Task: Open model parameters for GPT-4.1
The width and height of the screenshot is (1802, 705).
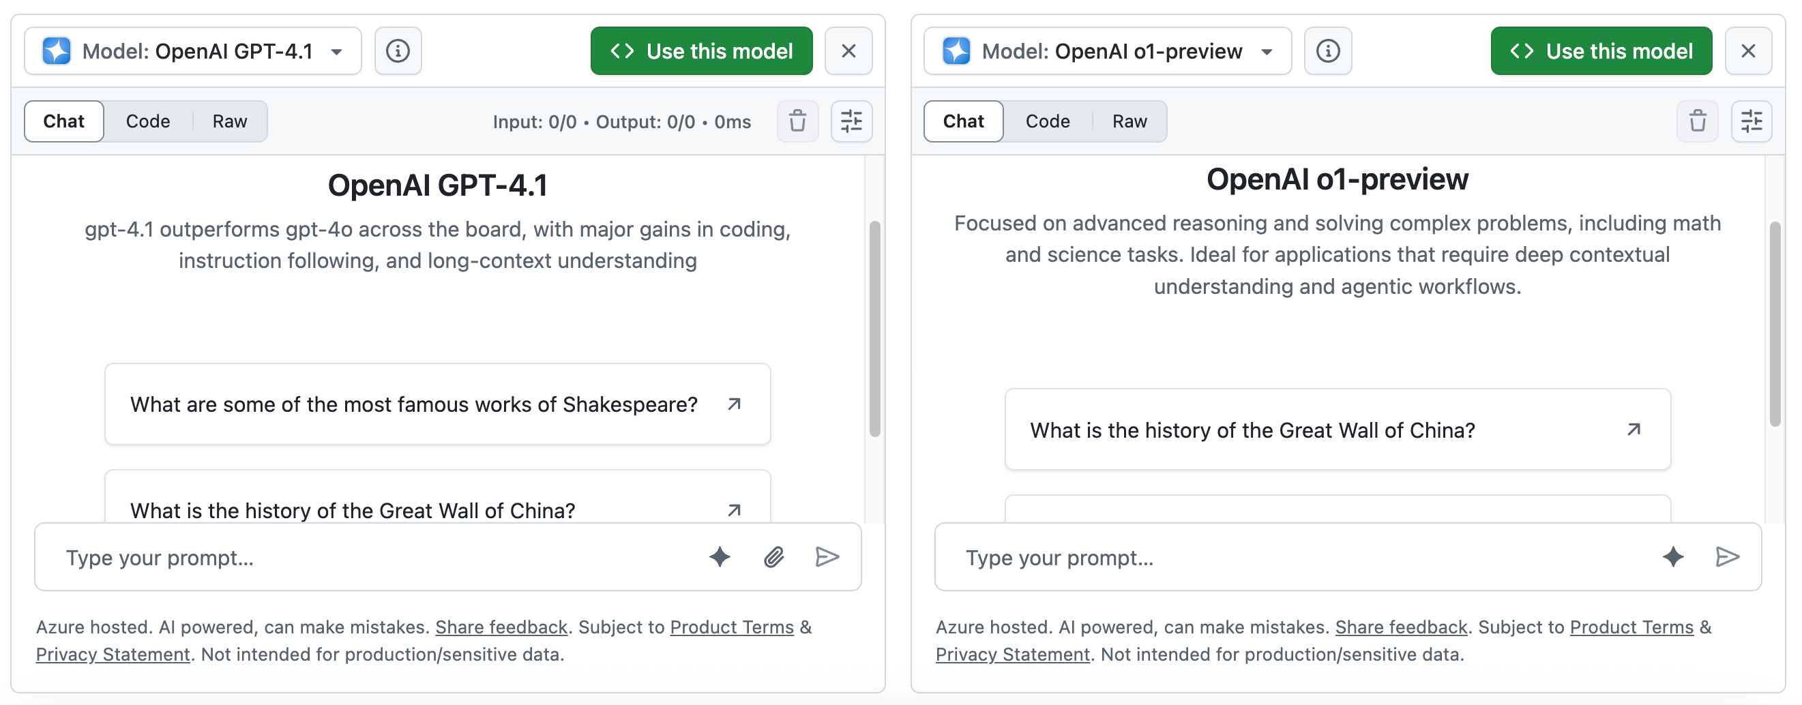Action: point(851,121)
